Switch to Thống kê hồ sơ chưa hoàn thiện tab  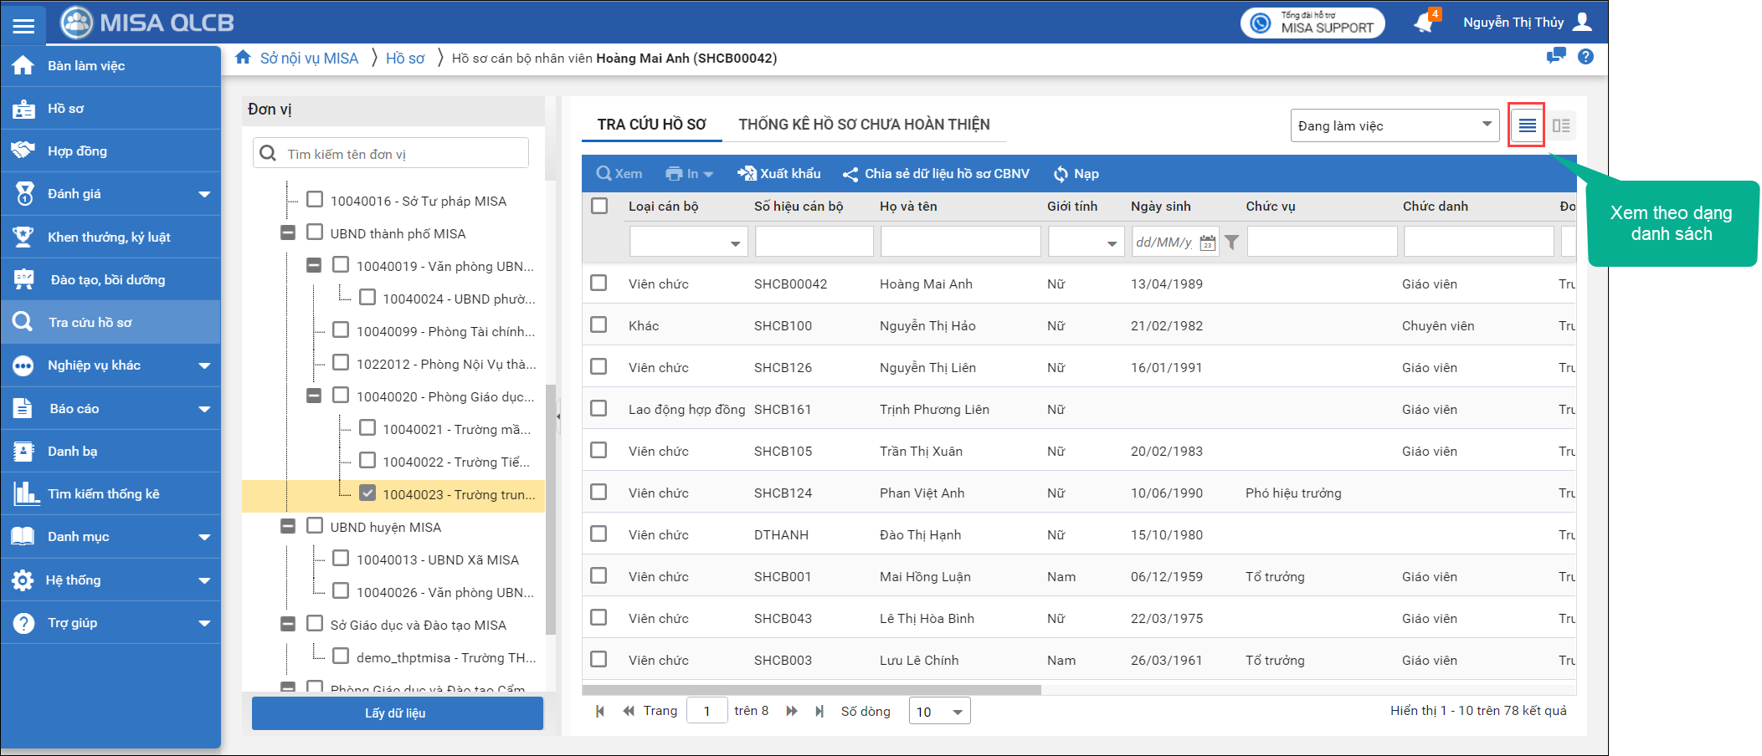864,125
